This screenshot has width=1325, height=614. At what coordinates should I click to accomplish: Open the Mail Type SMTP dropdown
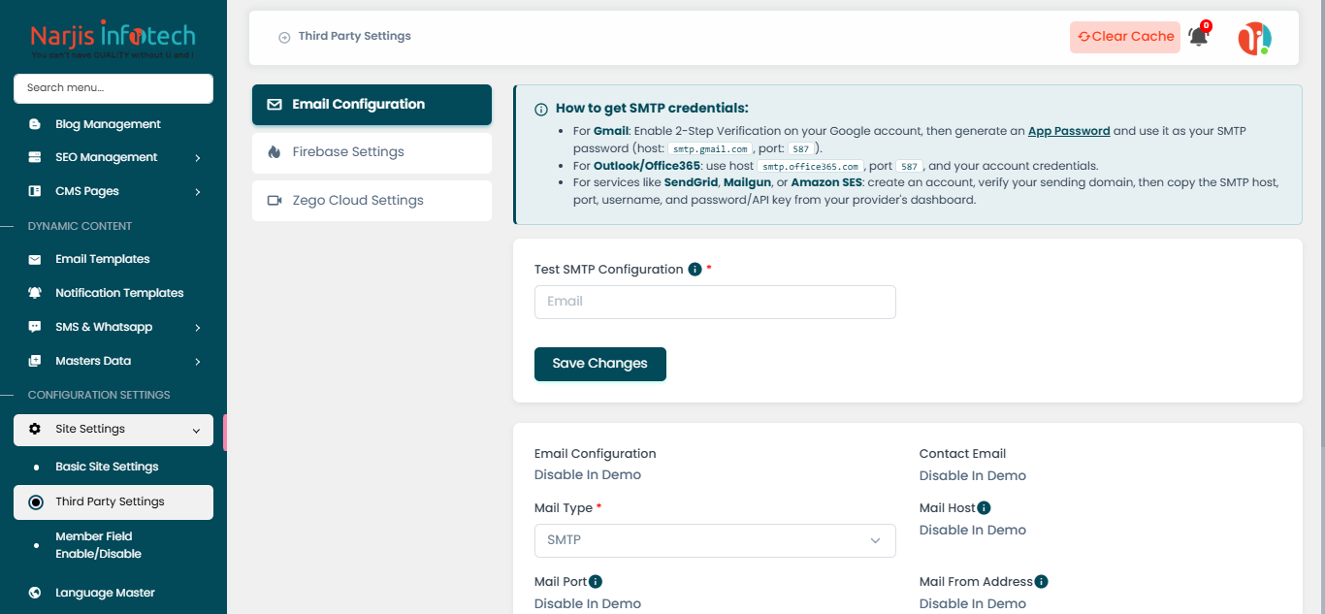click(715, 540)
